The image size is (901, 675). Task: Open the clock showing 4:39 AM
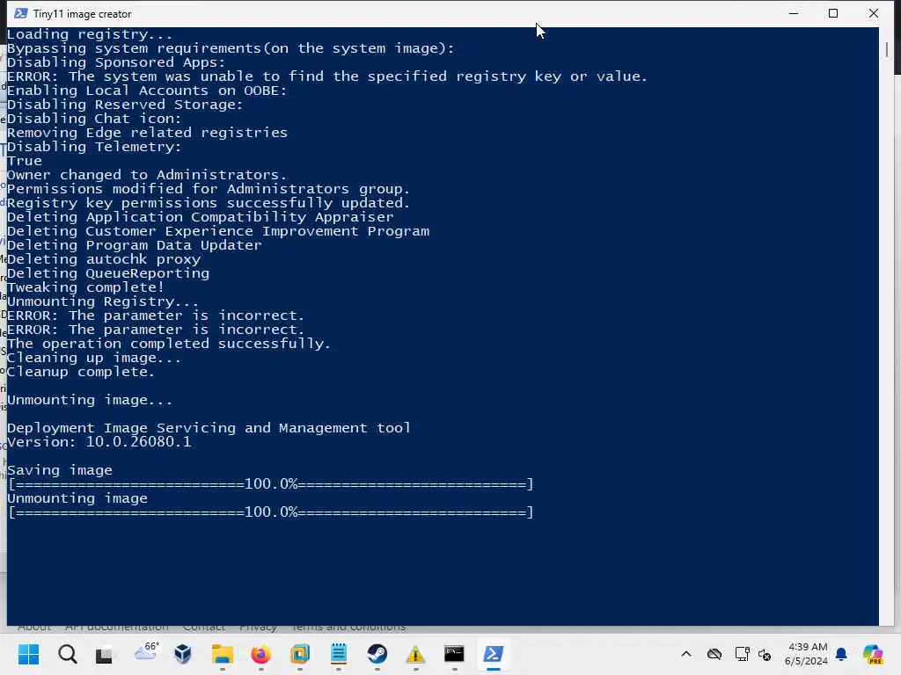(x=806, y=654)
